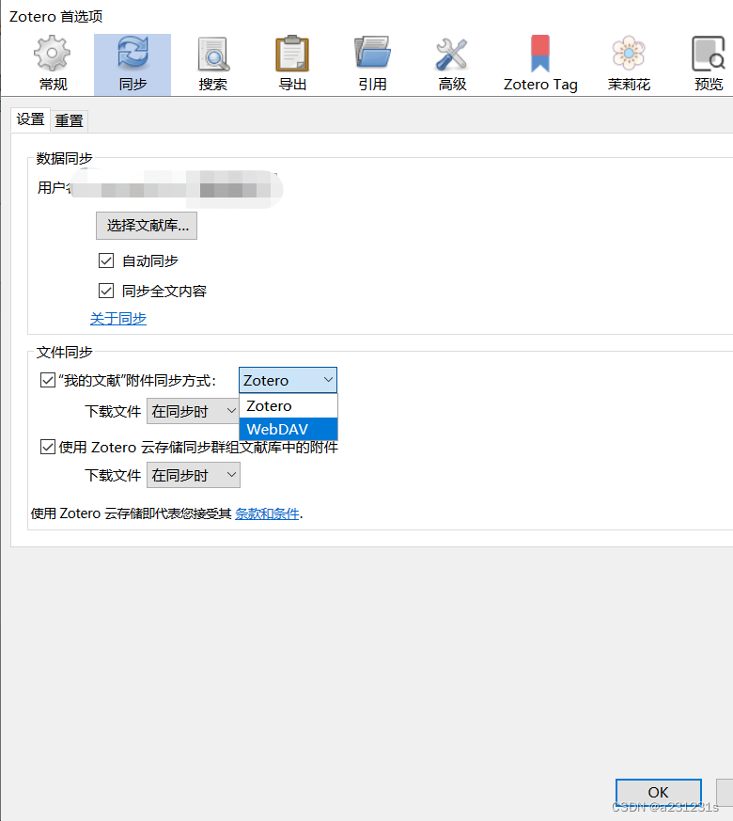Toggle the 同步全文内容 checkbox
Viewport: 733px width, 821px height.
(106, 291)
